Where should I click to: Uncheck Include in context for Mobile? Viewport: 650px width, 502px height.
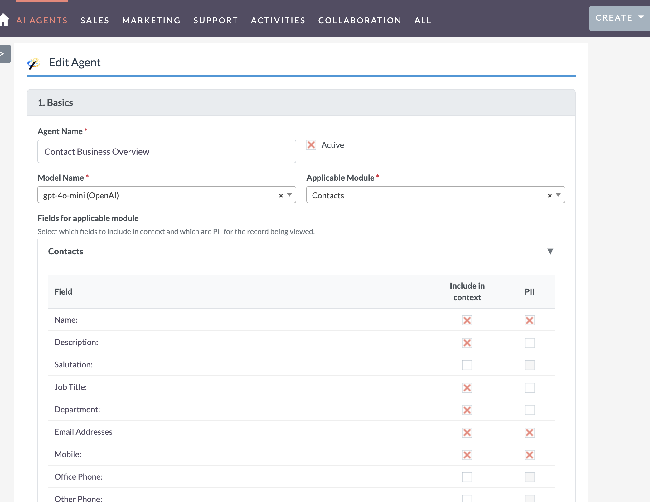coord(467,455)
